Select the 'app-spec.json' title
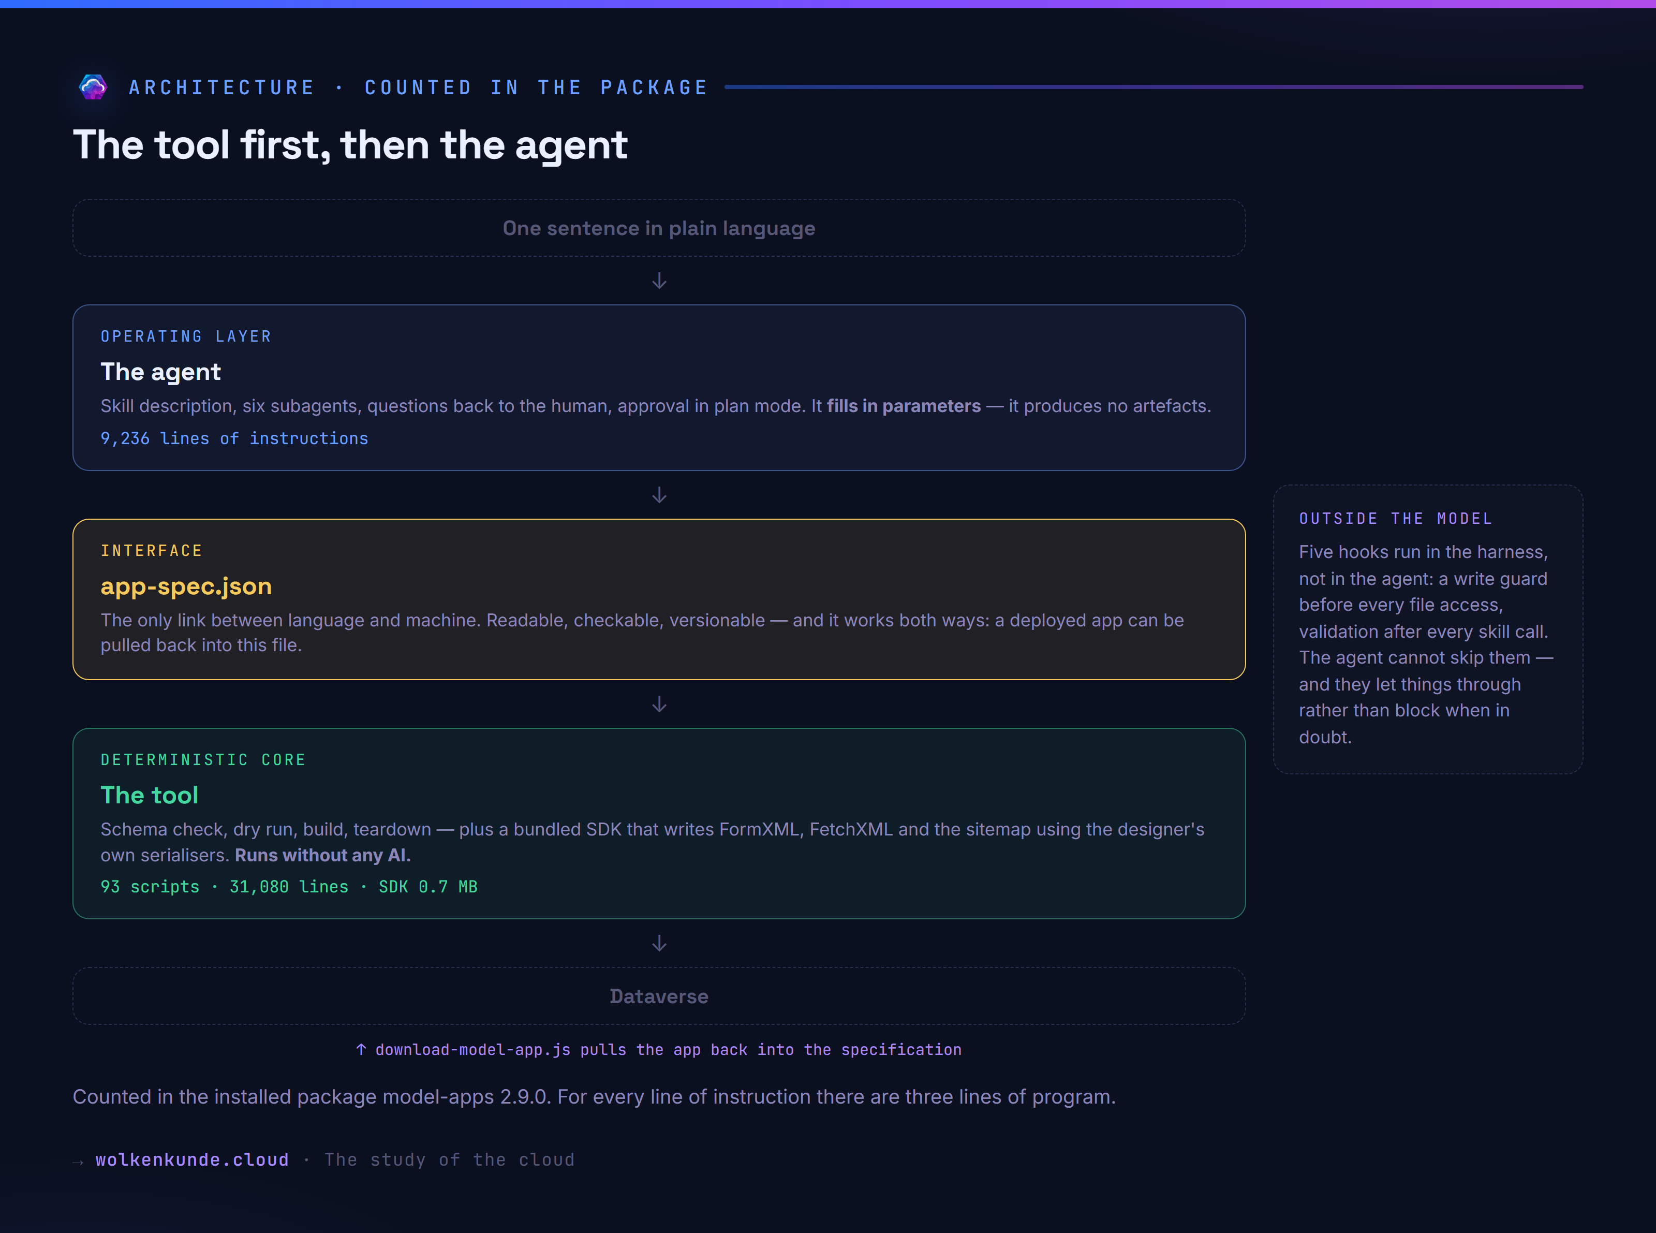This screenshot has height=1233, width=1656. click(x=186, y=586)
